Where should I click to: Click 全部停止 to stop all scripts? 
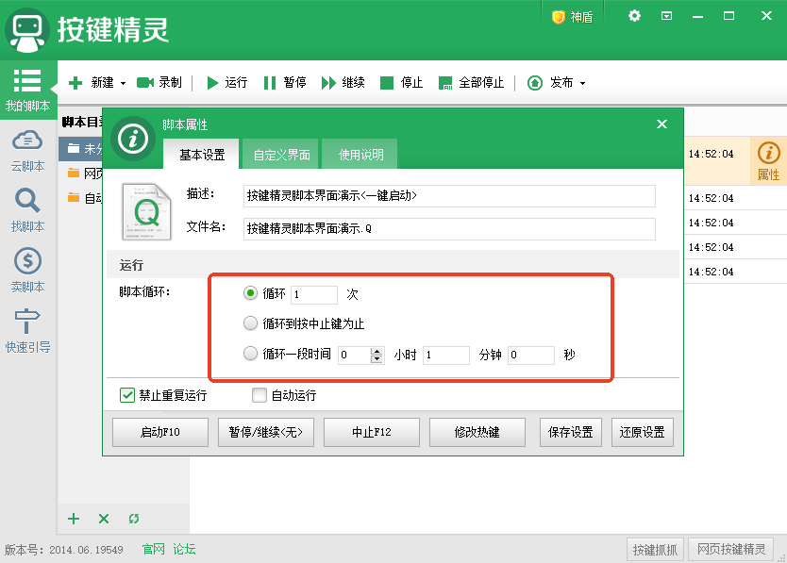click(471, 83)
